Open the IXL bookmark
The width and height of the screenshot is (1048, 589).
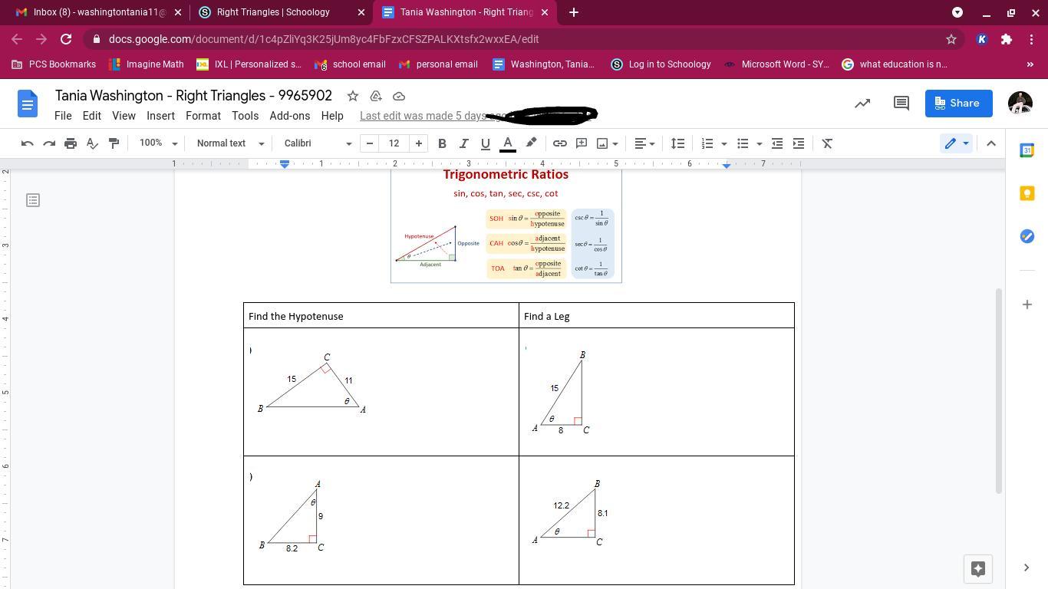coord(249,64)
